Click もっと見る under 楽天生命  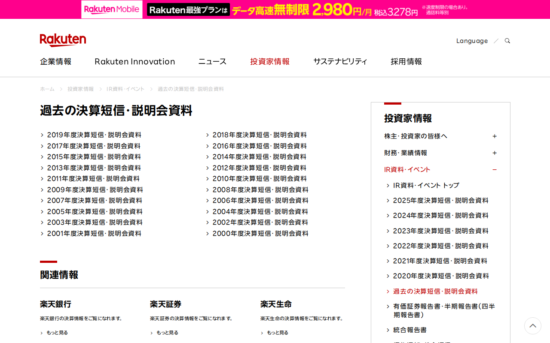coord(278,333)
